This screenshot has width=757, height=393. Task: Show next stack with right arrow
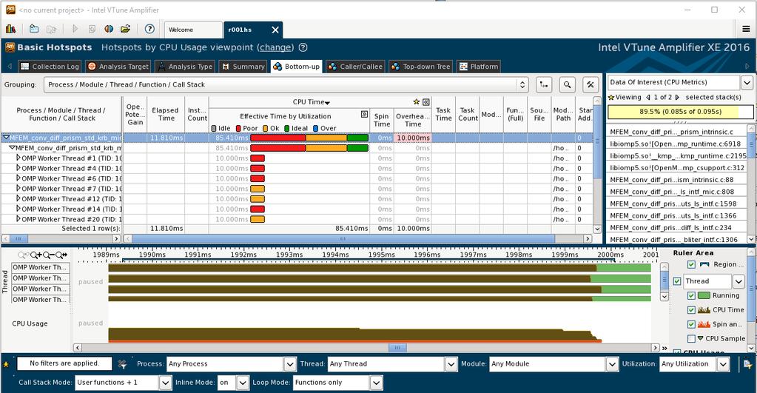[x=677, y=97]
